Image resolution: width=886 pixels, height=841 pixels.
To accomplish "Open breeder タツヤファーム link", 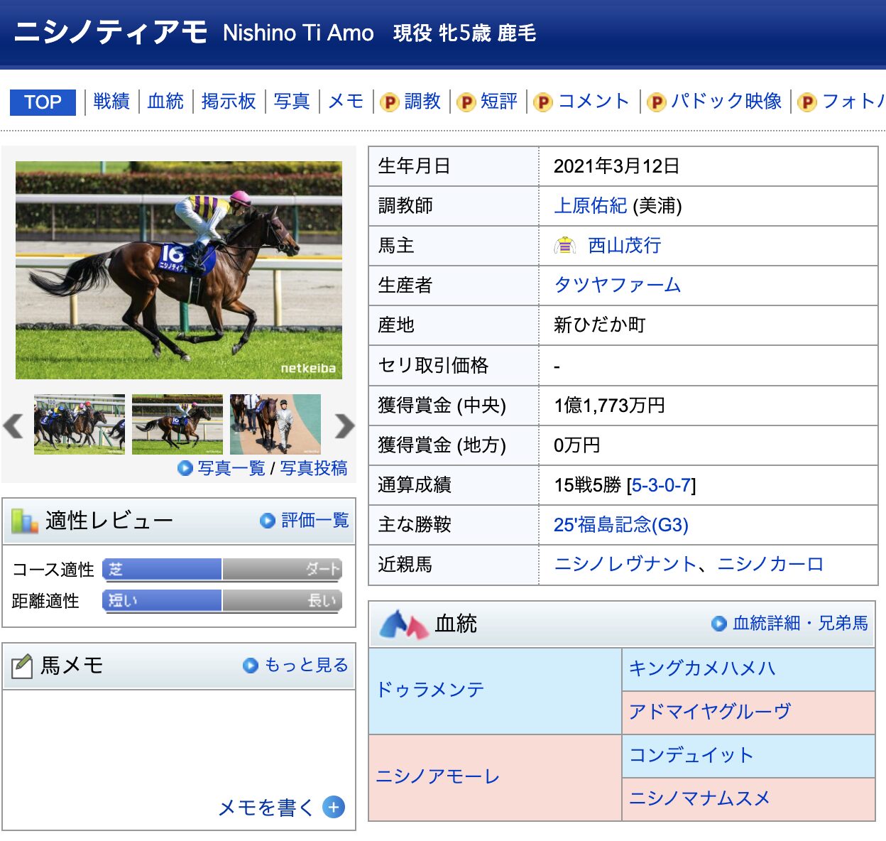I will [x=618, y=286].
